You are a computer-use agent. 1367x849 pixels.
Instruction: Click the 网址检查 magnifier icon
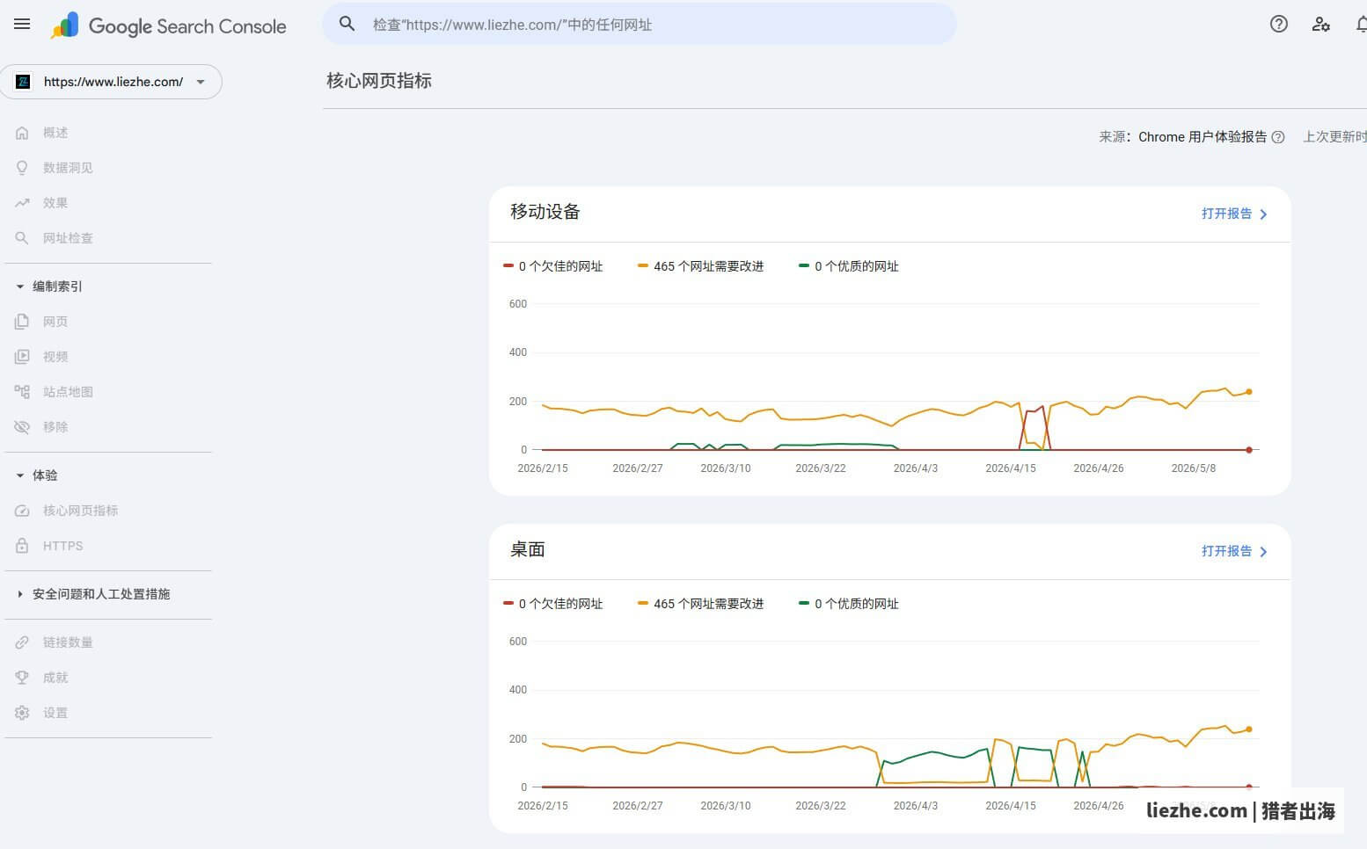click(x=22, y=238)
